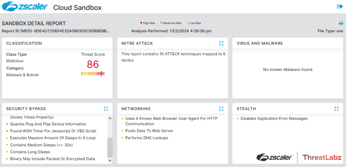Select the Report ID MD5 hash text
Viewport: 346px width, 167px height.
(72, 31)
